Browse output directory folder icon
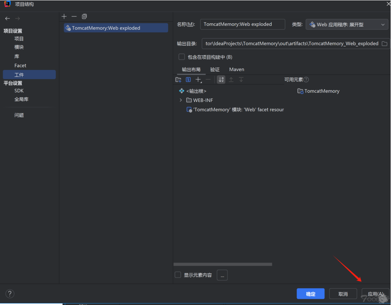This screenshot has height=305, width=391. click(x=385, y=44)
